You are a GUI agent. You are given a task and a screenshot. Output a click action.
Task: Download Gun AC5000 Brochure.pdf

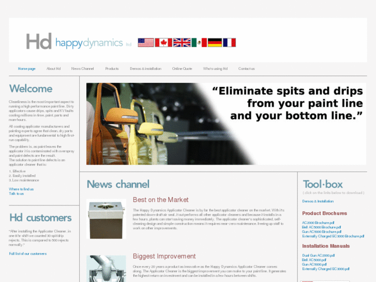(322, 232)
